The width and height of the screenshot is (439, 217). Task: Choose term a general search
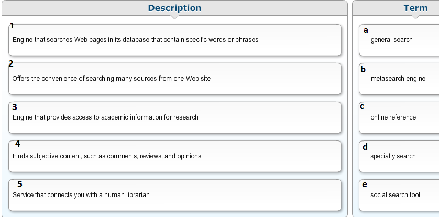(x=399, y=40)
